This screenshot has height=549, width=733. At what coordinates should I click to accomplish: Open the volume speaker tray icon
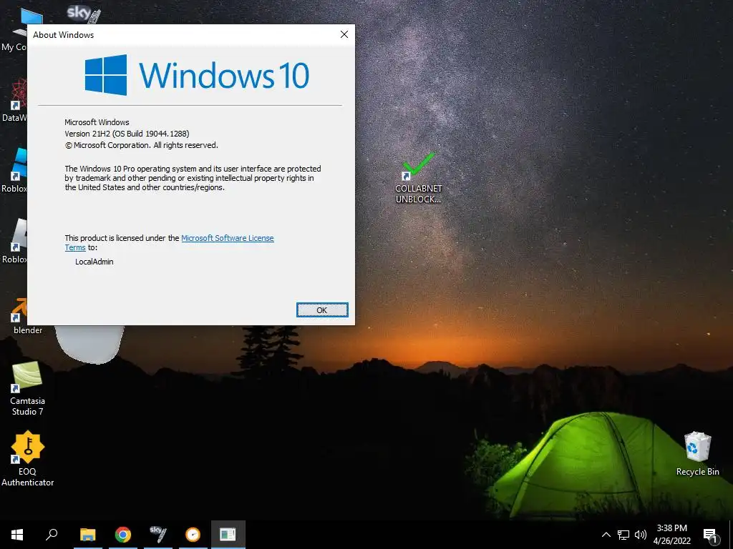pos(641,535)
